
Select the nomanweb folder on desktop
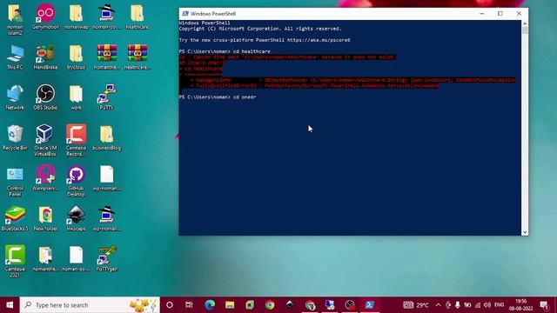76,17
